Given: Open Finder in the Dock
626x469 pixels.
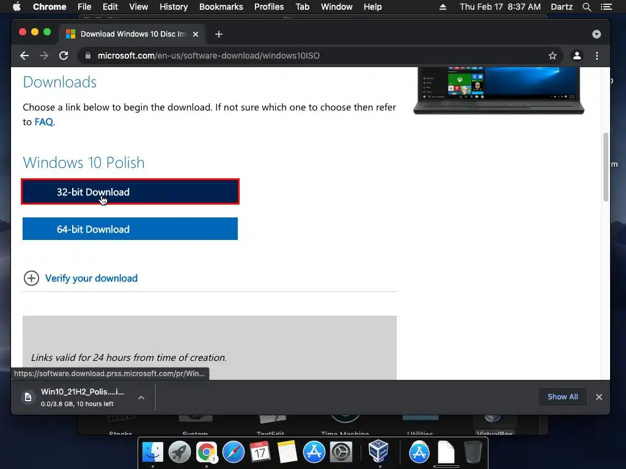Looking at the screenshot, I should coord(152,452).
